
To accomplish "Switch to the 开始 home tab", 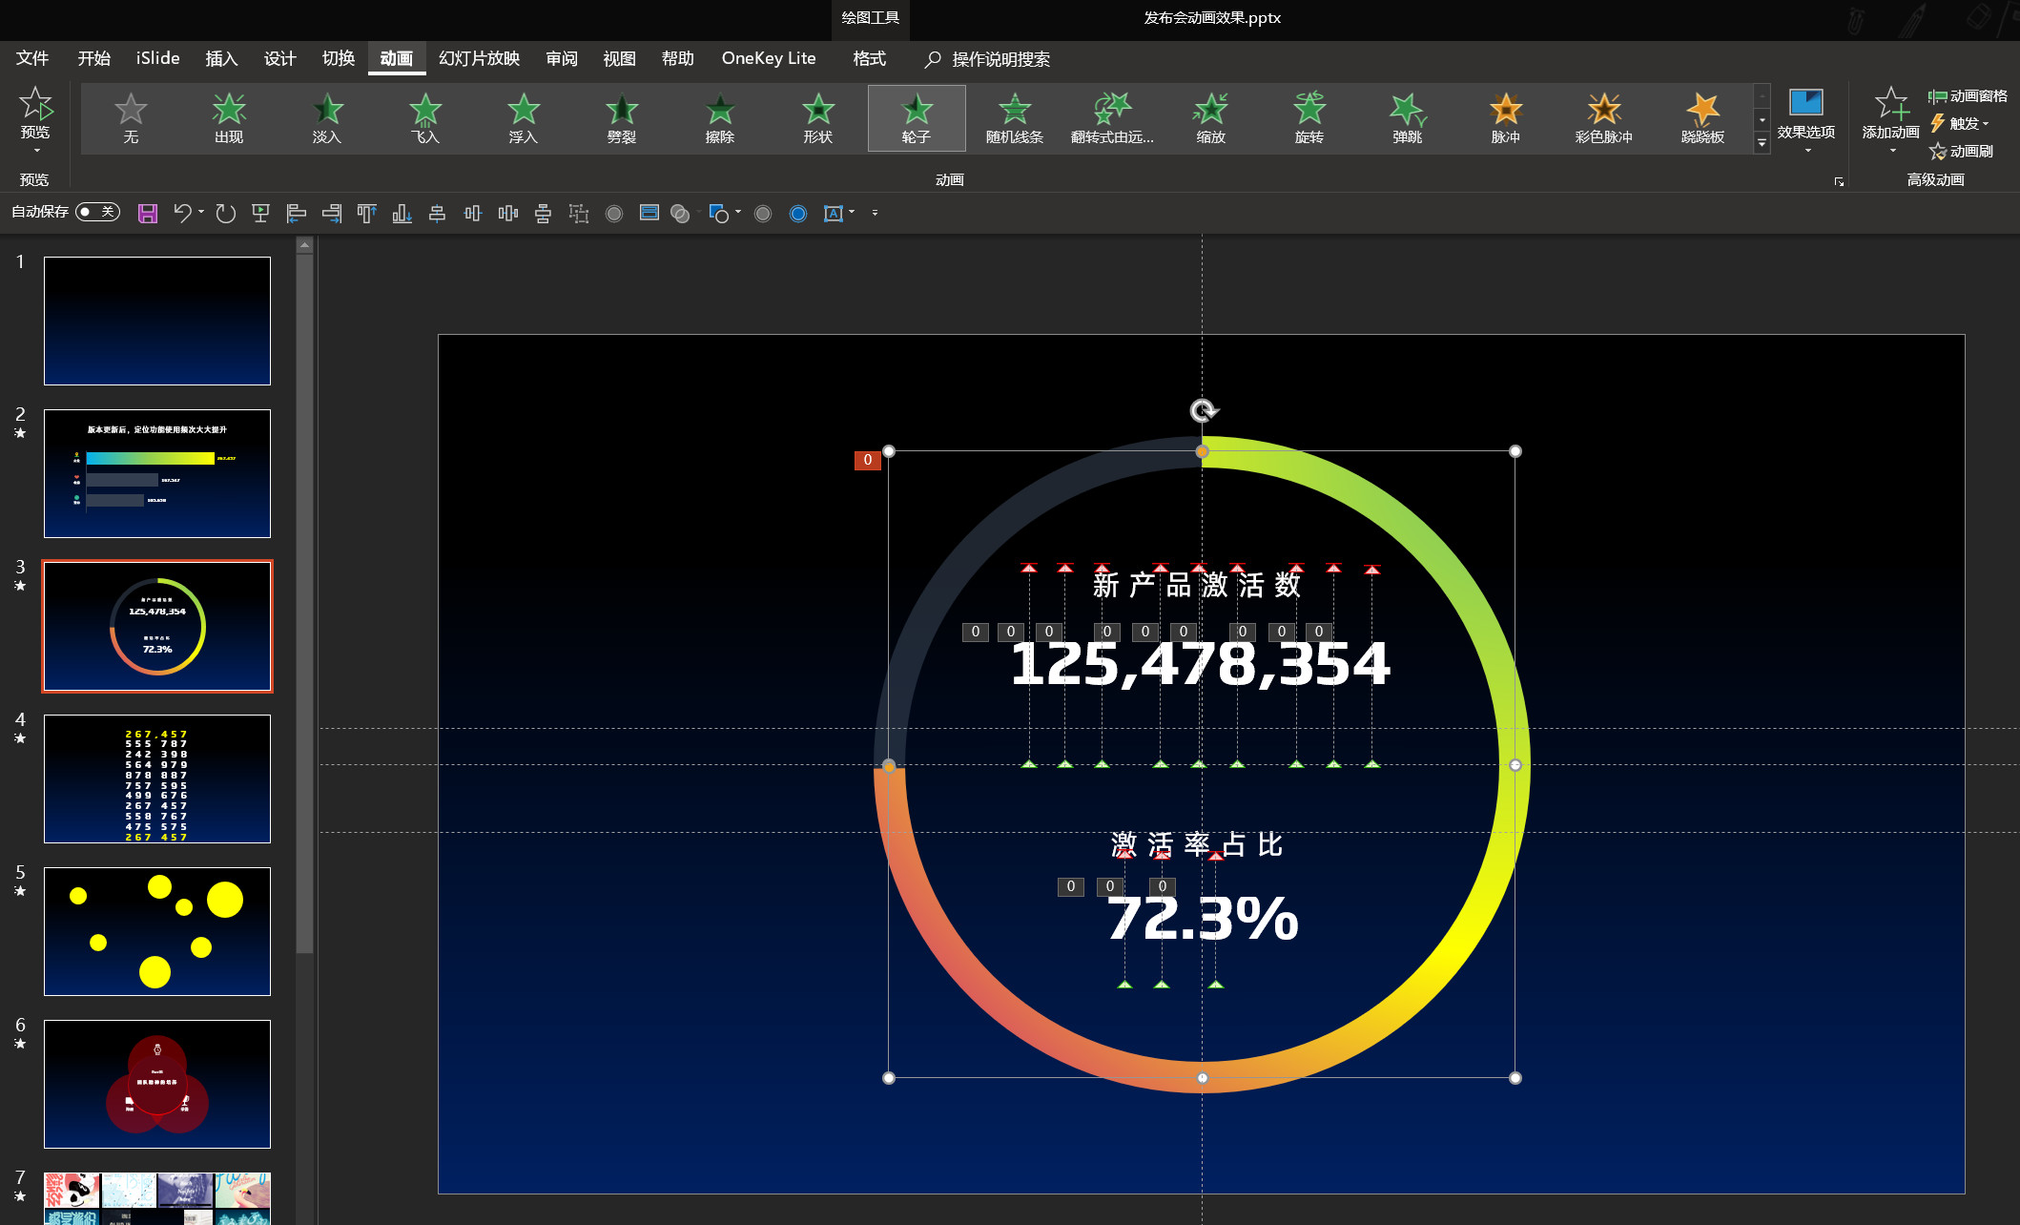I will tap(93, 58).
